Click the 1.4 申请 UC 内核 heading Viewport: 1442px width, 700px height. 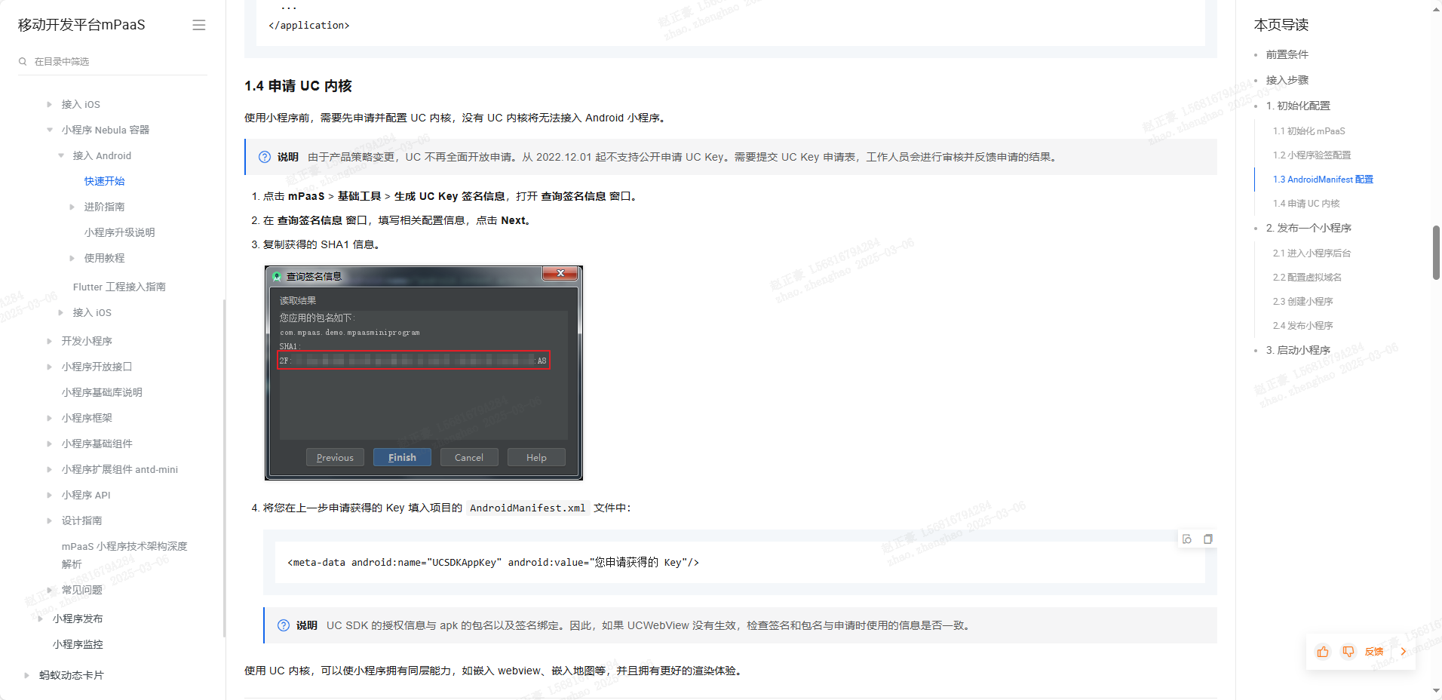click(298, 86)
